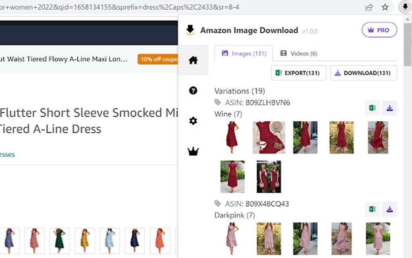Bookmark this page using the star icon
Viewport: 412px width, 258px height.
click(385, 7)
